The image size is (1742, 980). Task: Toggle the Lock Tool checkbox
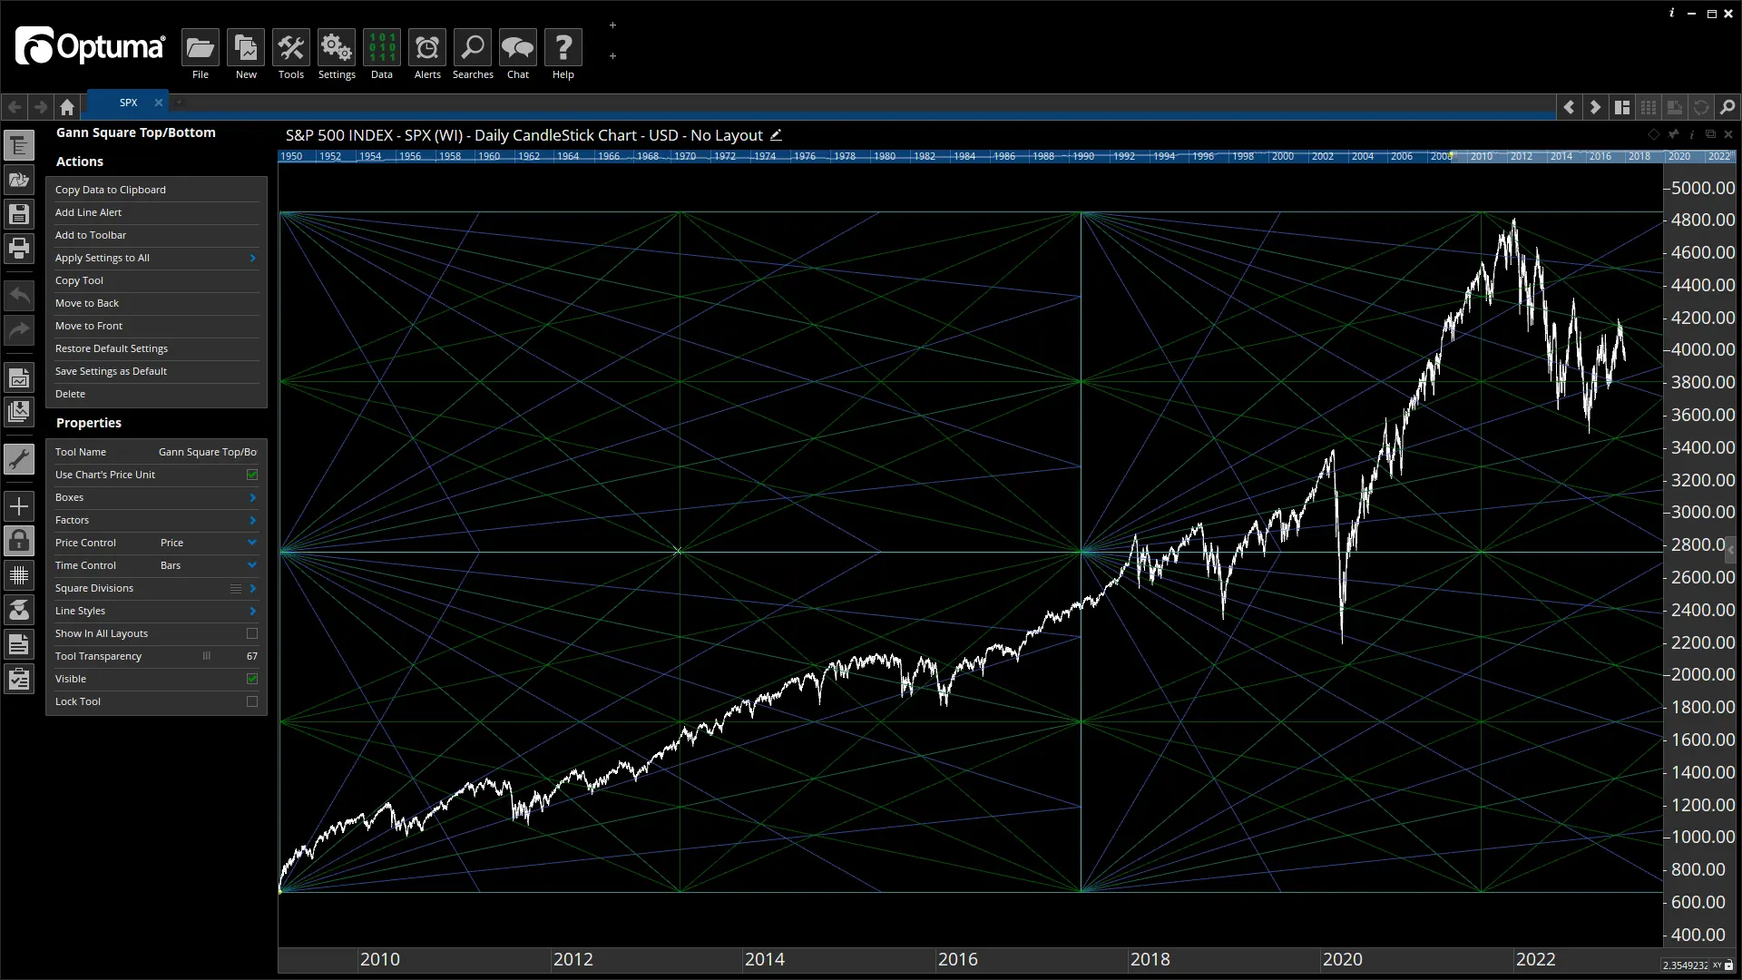(252, 701)
